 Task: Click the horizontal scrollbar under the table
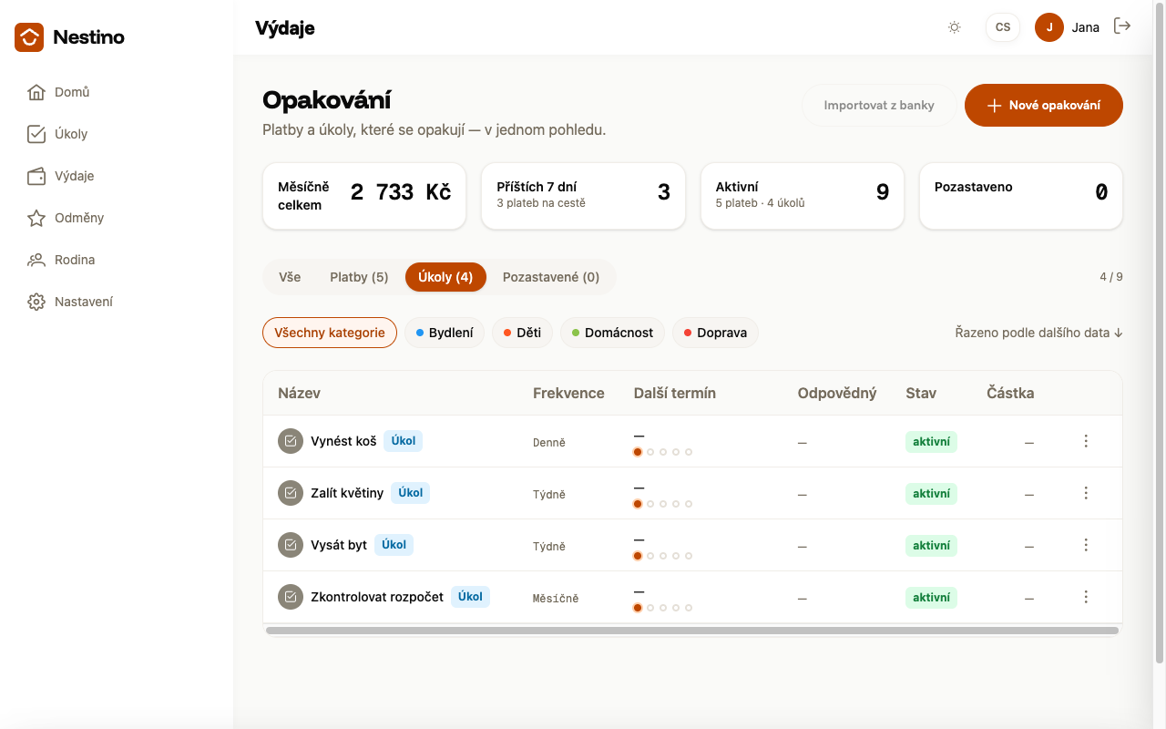[x=692, y=631]
